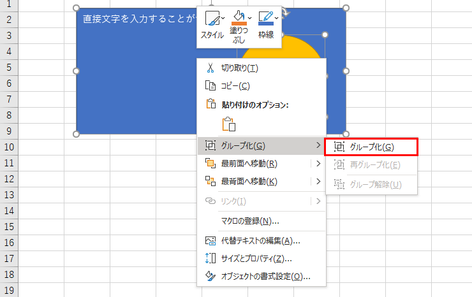Expand the 塗りつぶし dropdown arrow
The height and width of the screenshot is (297, 472).
tap(249, 18)
